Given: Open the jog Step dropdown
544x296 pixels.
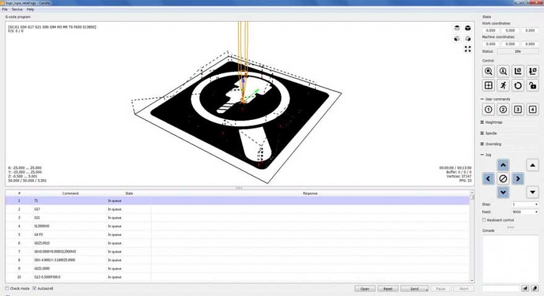Looking at the screenshot, I should (x=536, y=205).
